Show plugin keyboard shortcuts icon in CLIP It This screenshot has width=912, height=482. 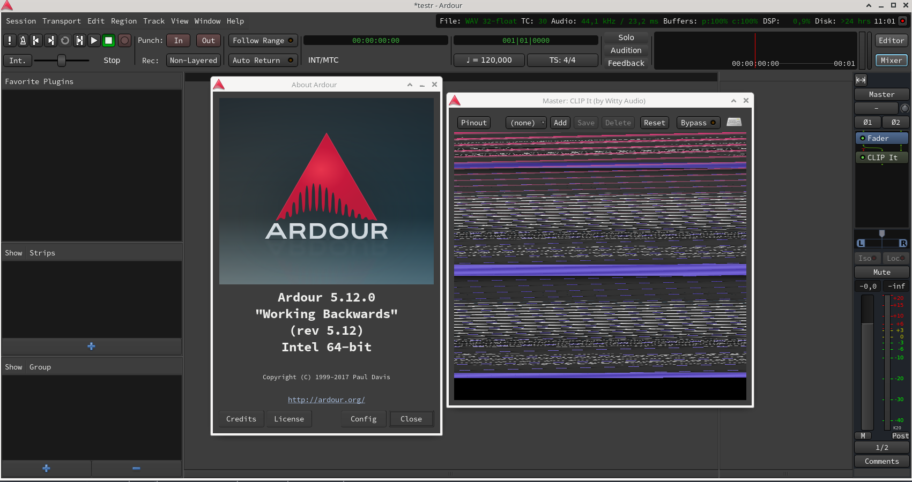(734, 122)
